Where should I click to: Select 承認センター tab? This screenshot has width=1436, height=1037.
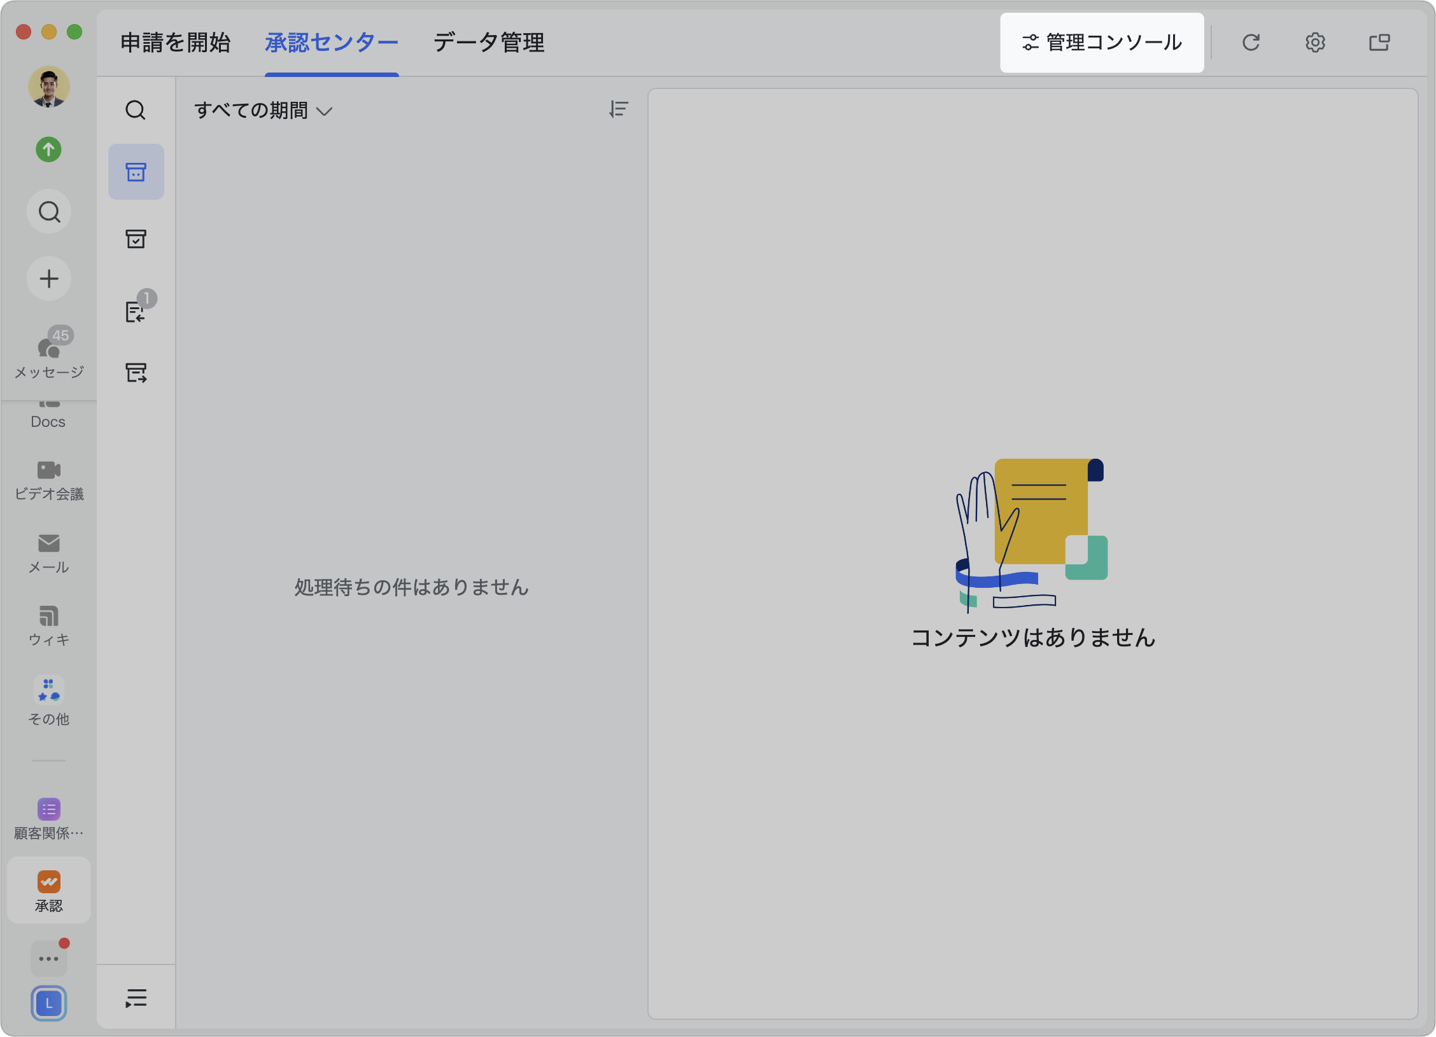click(332, 43)
